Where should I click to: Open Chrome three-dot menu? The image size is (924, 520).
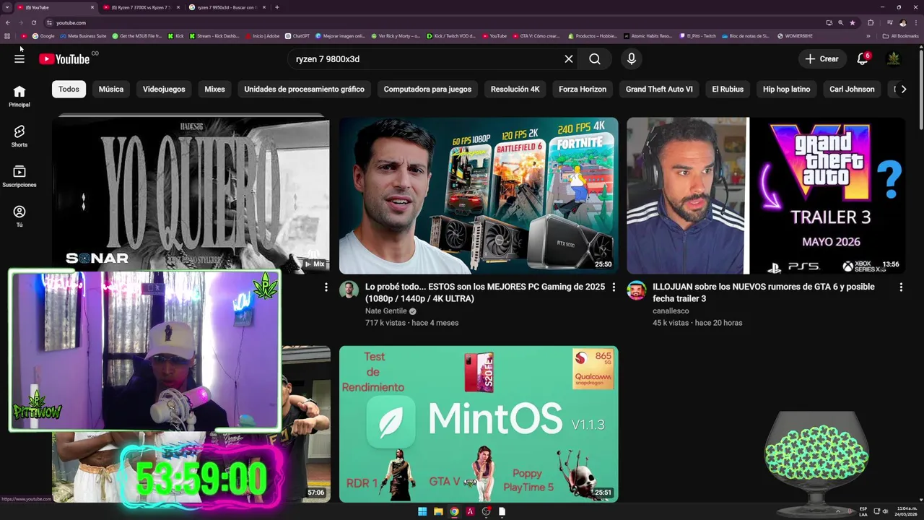(x=915, y=22)
